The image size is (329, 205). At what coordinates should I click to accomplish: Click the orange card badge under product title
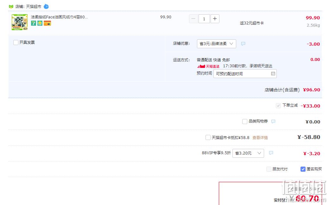pos(47,23)
